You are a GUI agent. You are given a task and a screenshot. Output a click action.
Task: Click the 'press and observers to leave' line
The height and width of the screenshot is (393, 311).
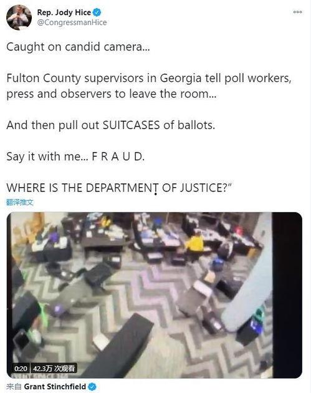(111, 94)
